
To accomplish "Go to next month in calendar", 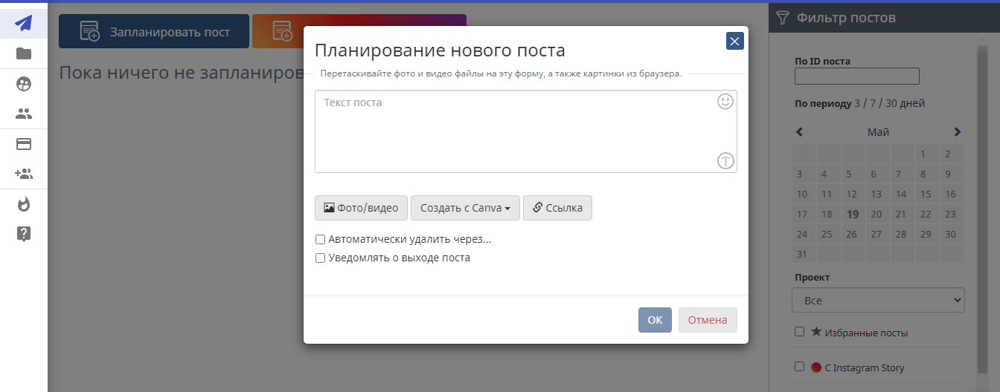I will click(x=957, y=132).
